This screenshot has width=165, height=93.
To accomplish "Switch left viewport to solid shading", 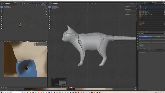I will click(x=44, y=5).
